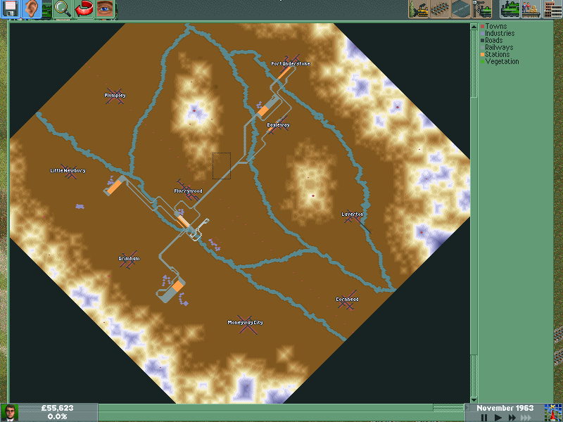Image resolution: width=563 pixels, height=422 pixels.
Task: Click Port Understoke town on the map
Action: (x=291, y=63)
